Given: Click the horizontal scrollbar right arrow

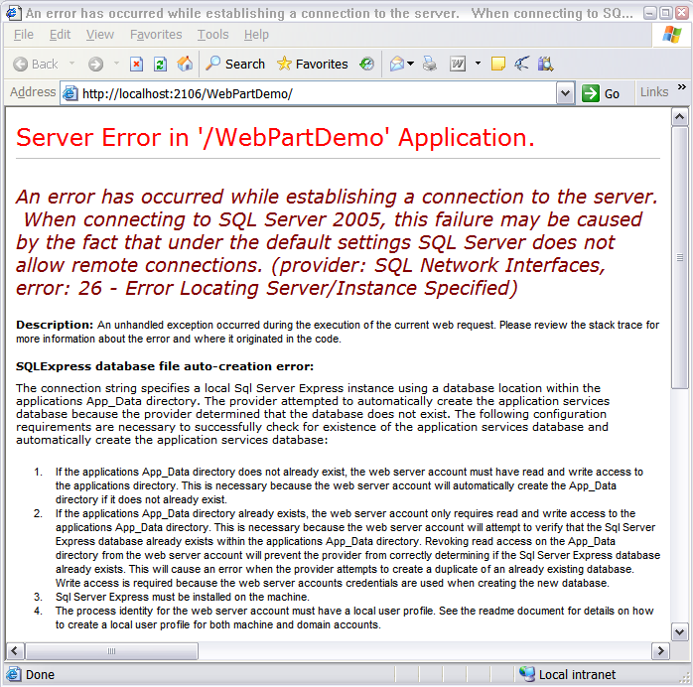Looking at the screenshot, I should point(660,650).
